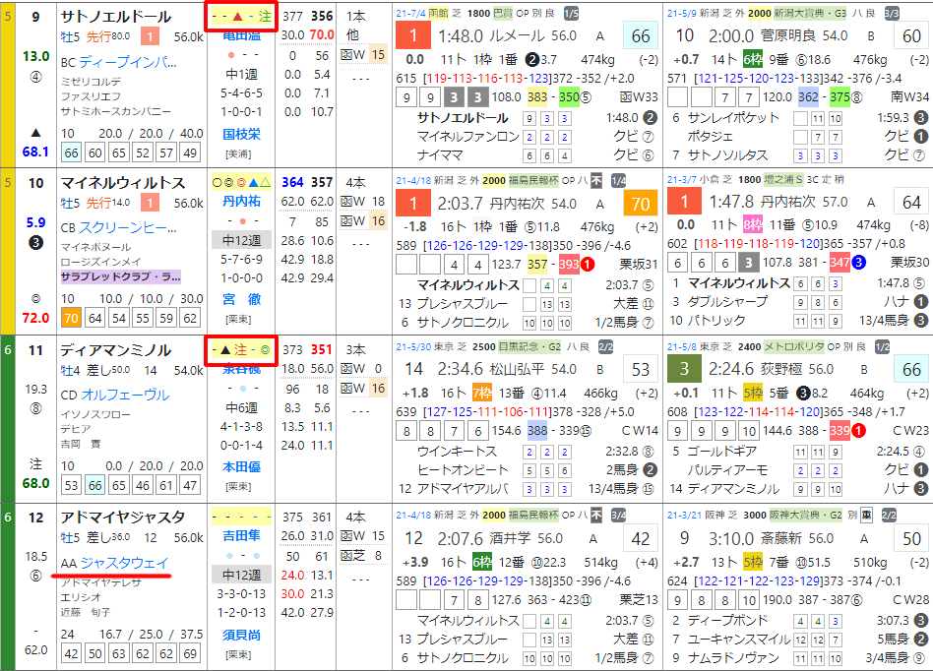933x671 pixels.
Task: Click owner label サラブレッドクラブ・ラ...
Action: [x=121, y=276]
